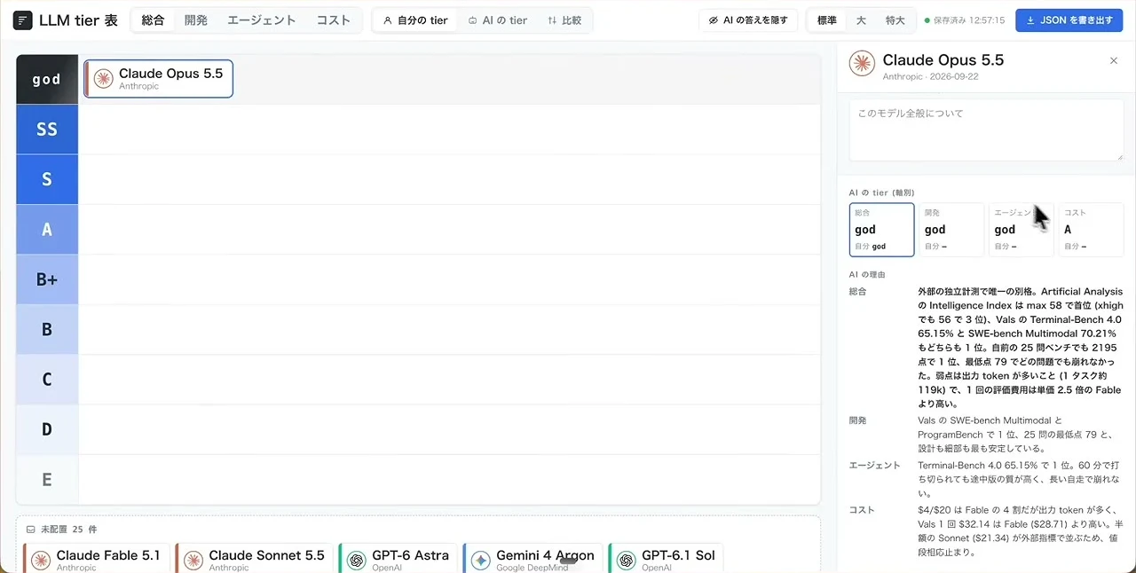Click the AI の理由 section heading
The image size is (1136, 573).
pyautogui.click(x=867, y=275)
